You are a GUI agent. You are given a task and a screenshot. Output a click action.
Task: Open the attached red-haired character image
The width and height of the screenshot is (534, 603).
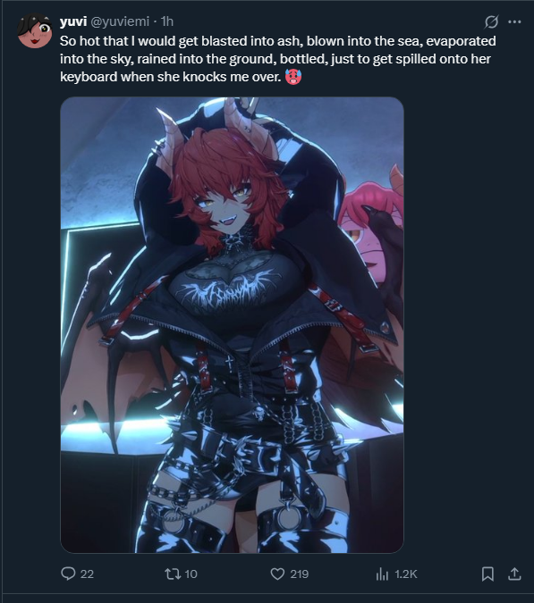[x=232, y=325]
